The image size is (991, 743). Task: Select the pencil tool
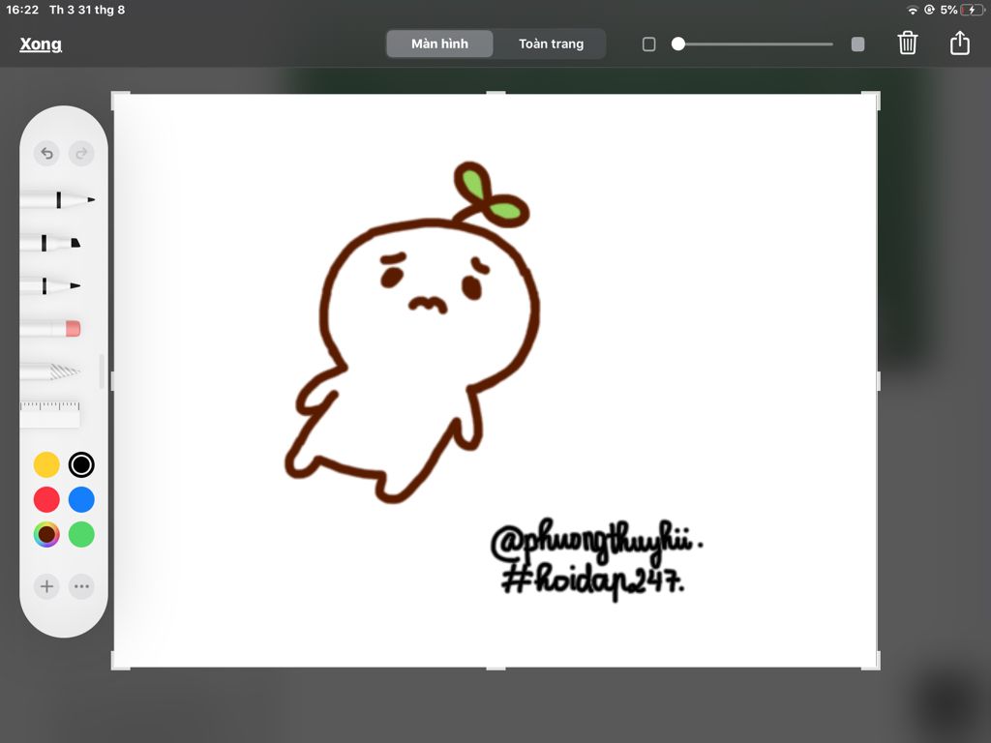click(x=50, y=285)
